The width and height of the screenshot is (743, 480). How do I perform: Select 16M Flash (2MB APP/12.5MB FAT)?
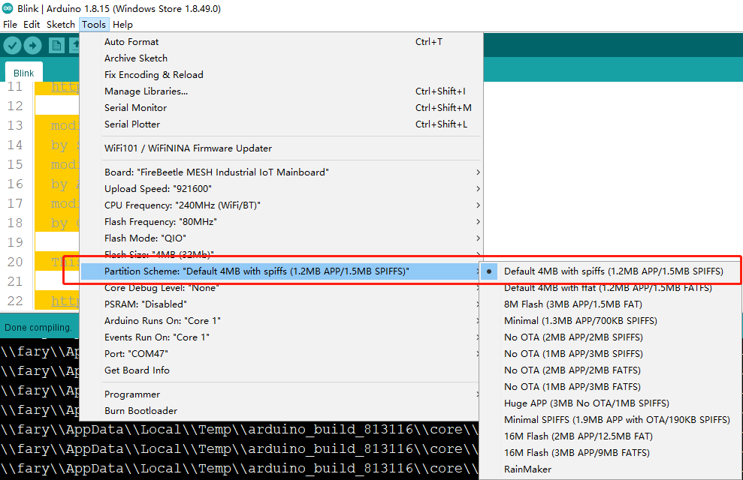coord(610,436)
